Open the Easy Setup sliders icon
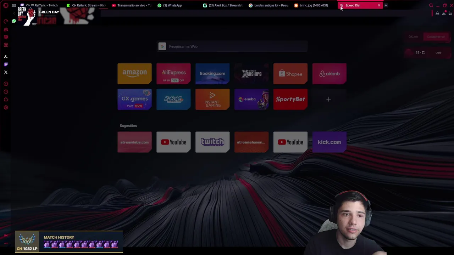The width and height of the screenshot is (454, 255). 450,13
